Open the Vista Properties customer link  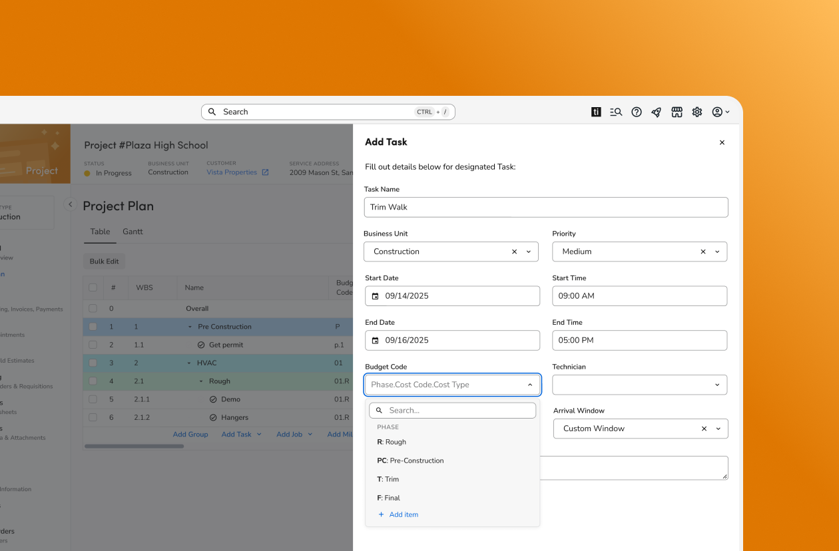point(232,172)
